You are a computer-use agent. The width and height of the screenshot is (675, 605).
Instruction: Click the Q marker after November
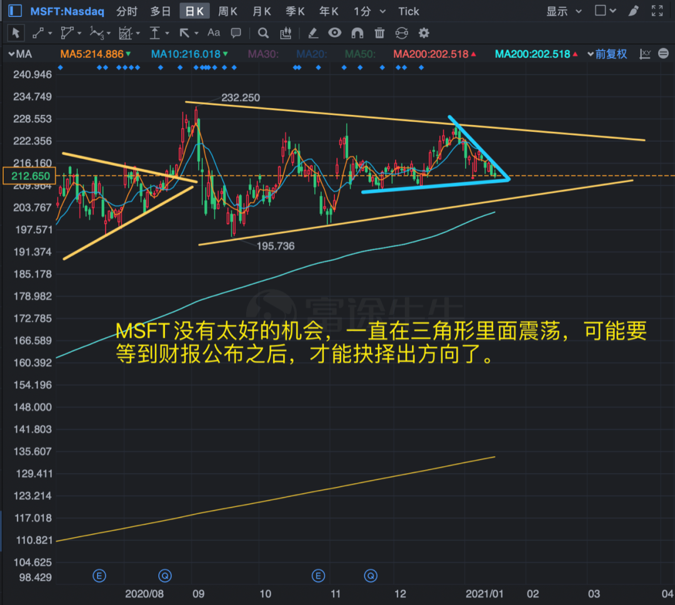(x=371, y=576)
